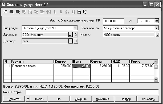Open Заказчик selection ellipsis button
The image size is (163, 104).
tap(71, 35)
